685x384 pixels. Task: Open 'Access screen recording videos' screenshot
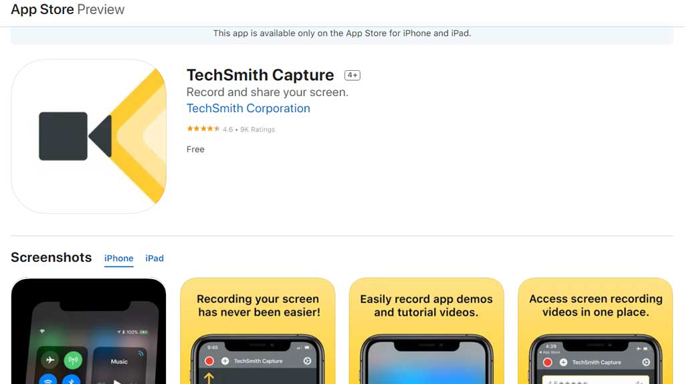[595, 331]
